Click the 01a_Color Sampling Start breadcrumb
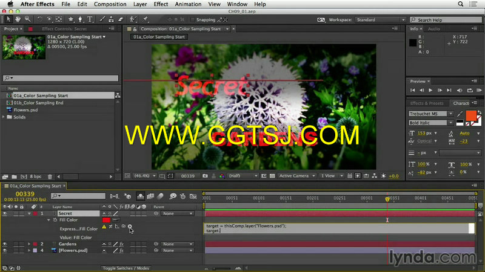Screen dimensions: 485x272 click(159, 37)
